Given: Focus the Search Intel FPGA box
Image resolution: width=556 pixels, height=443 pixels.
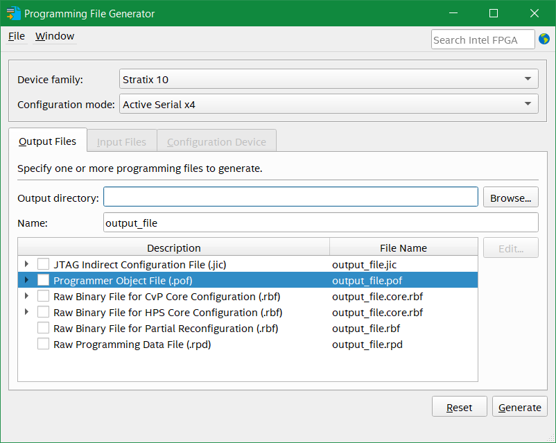Looking at the screenshot, I should (x=483, y=40).
